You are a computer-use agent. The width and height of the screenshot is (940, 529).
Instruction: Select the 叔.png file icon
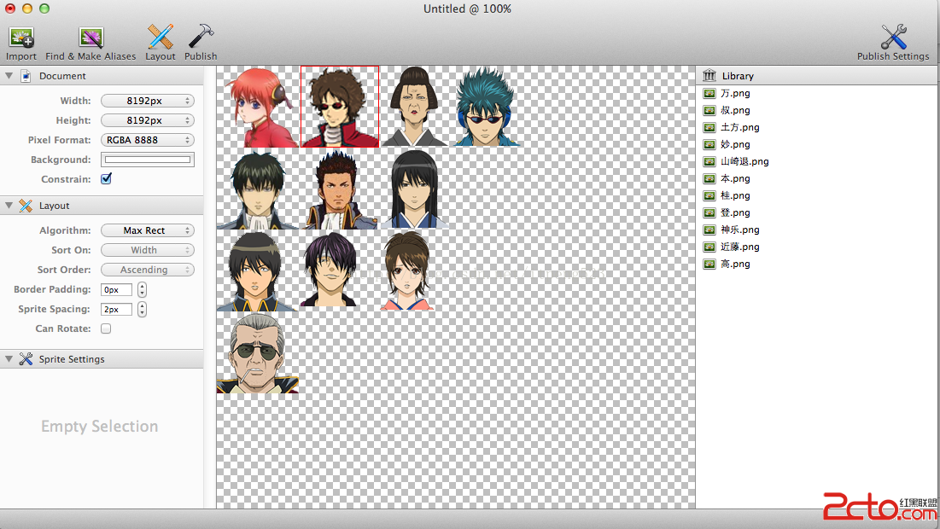tap(709, 110)
